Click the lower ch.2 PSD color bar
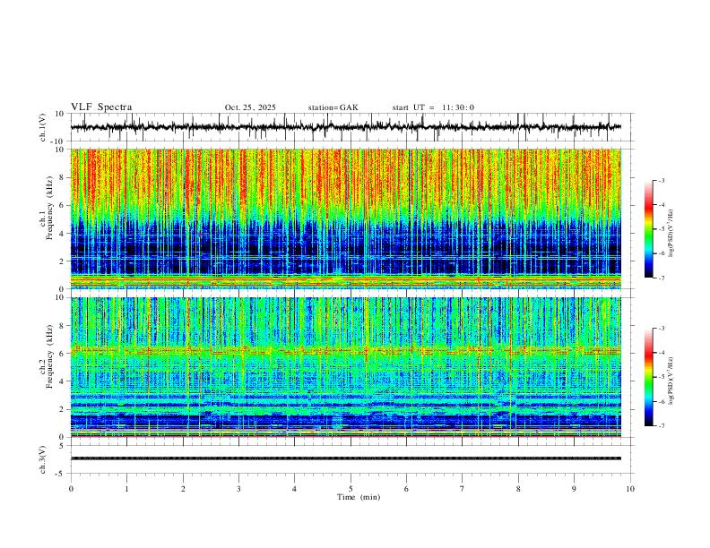This screenshot has width=710, height=548. pos(649,377)
